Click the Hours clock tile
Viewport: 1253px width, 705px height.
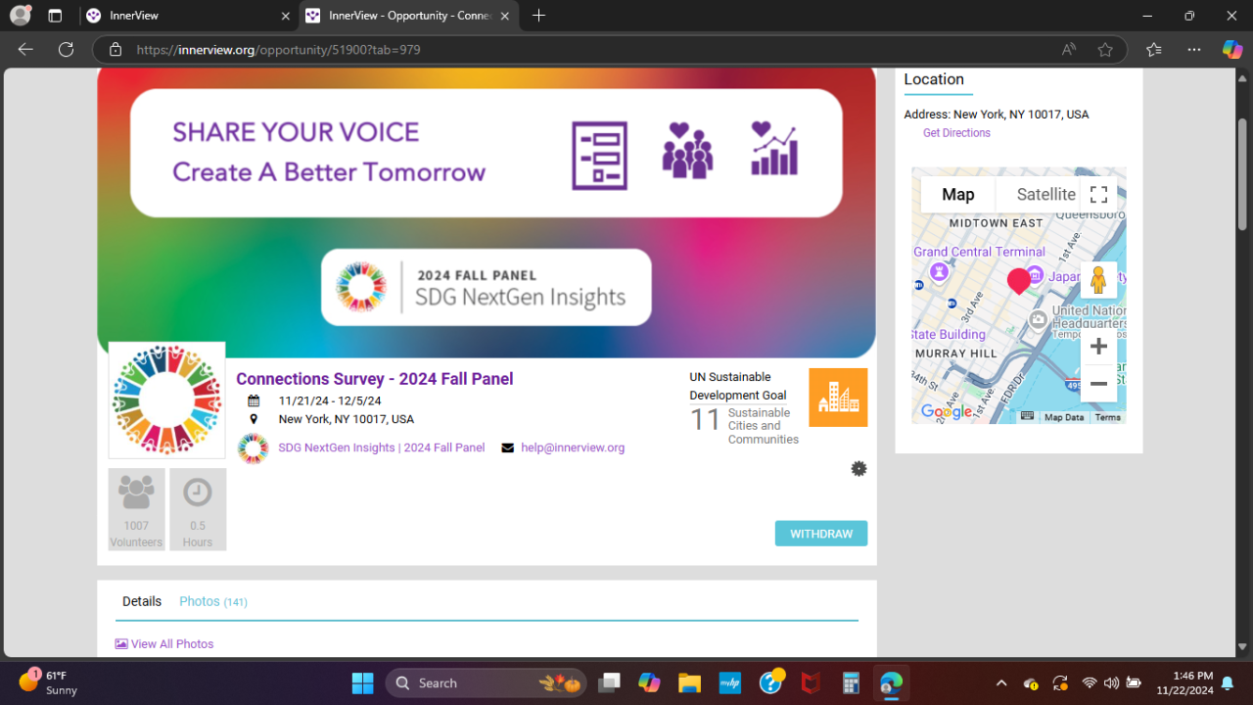198,509
